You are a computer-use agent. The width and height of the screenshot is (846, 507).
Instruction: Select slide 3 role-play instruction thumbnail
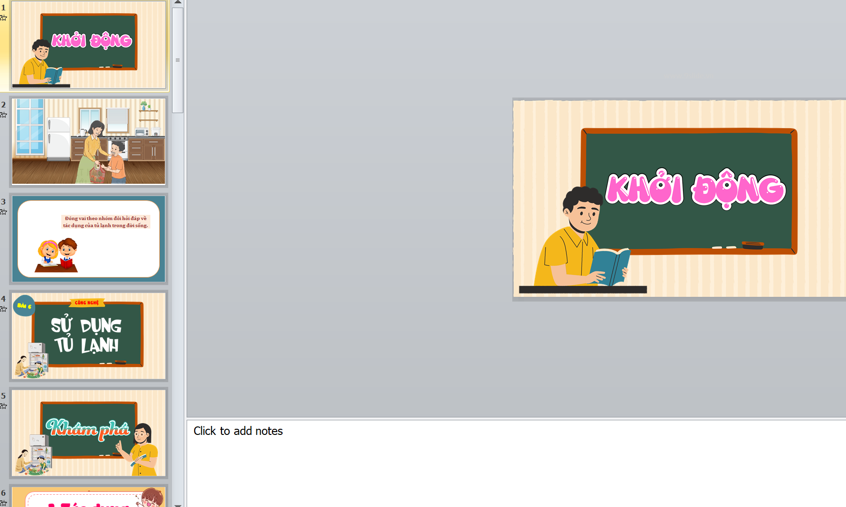(89, 239)
